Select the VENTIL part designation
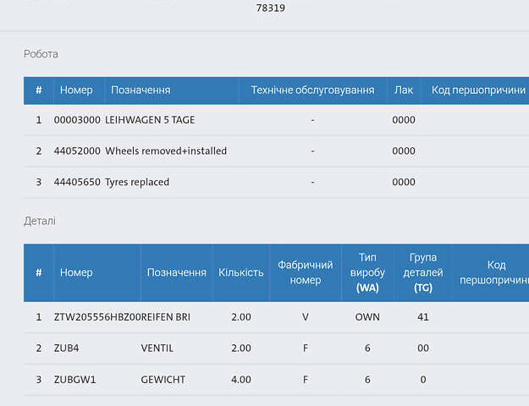 pos(157,348)
